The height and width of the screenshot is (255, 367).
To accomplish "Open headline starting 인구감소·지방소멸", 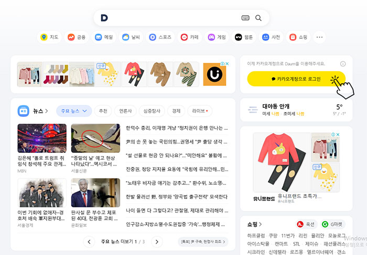I will click(x=175, y=224).
